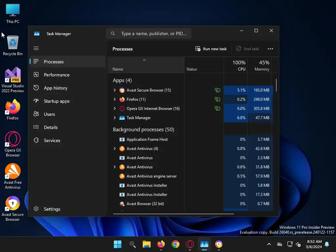The height and width of the screenshot is (252, 336).
Task: Click the Task Manager title bar icon
Action: [x=37, y=34]
